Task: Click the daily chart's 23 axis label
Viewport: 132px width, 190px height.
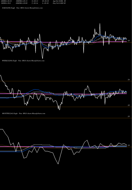Action: [129, 41]
